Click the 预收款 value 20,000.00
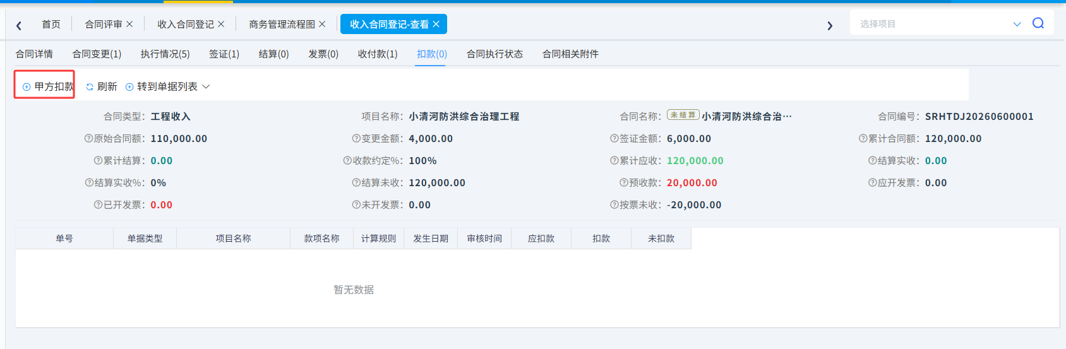This screenshot has height=349, width=1066. (x=692, y=182)
